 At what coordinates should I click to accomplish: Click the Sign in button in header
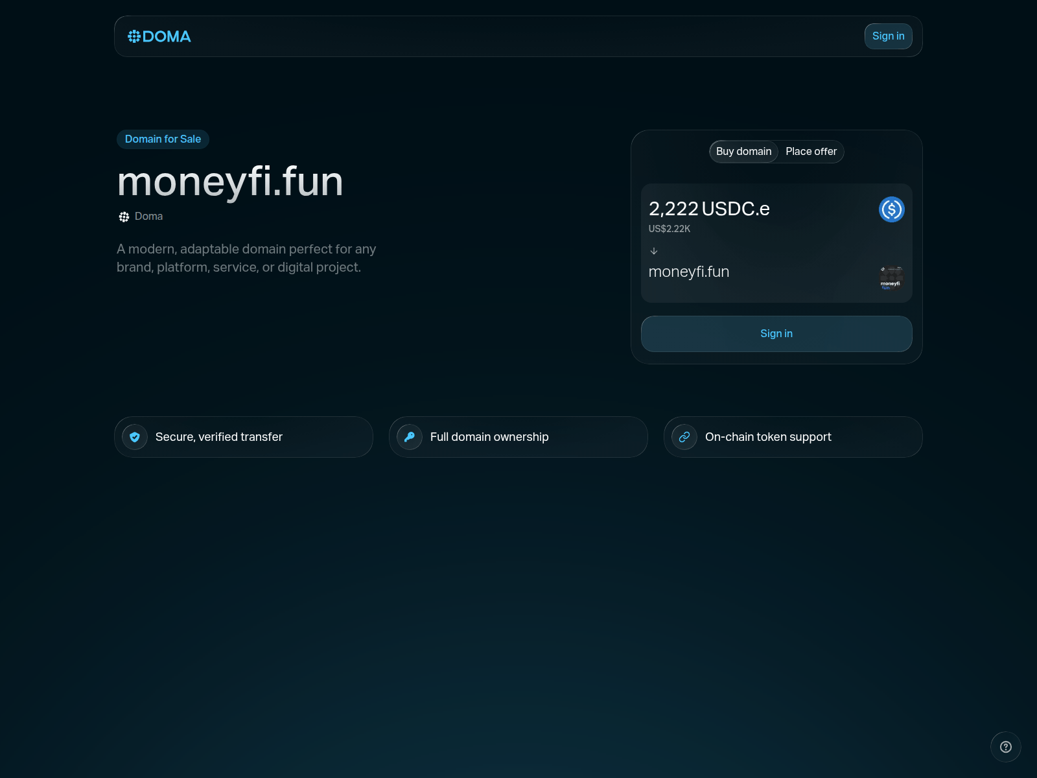tap(888, 36)
